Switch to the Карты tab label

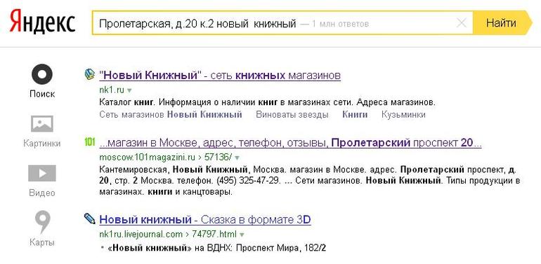click(42, 242)
